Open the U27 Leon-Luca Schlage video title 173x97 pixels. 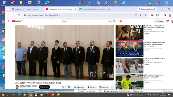154,76
